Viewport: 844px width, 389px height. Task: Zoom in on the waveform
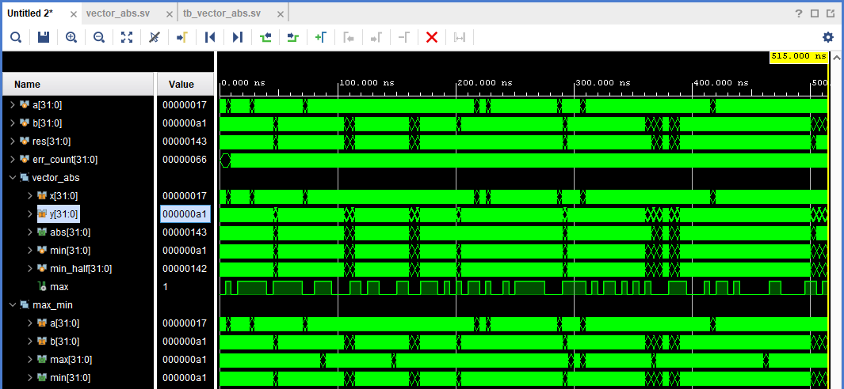tap(71, 37)
